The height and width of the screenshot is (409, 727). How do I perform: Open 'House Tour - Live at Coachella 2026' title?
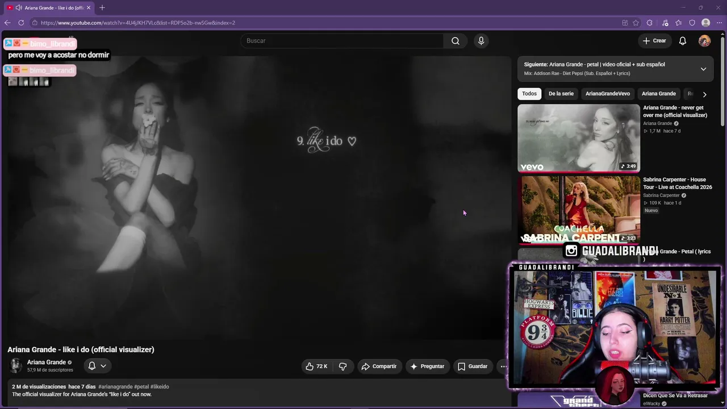coord(678,183)
